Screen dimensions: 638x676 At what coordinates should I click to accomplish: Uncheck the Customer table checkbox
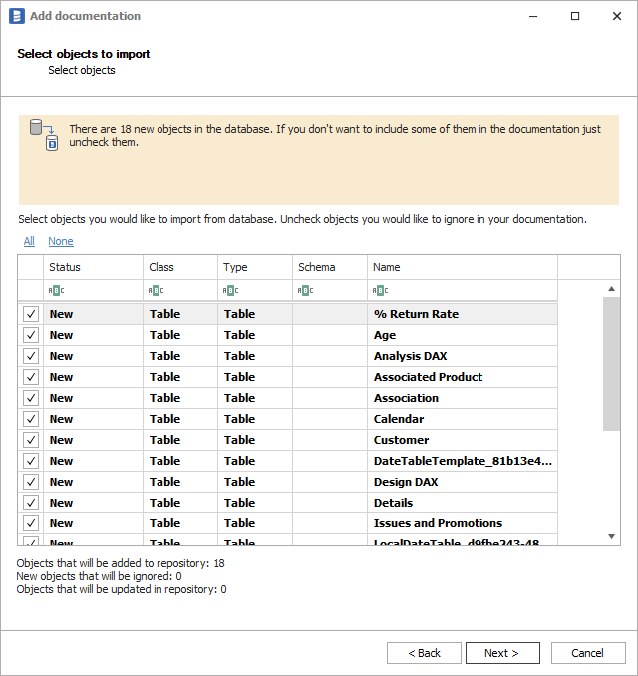[31, 440]
